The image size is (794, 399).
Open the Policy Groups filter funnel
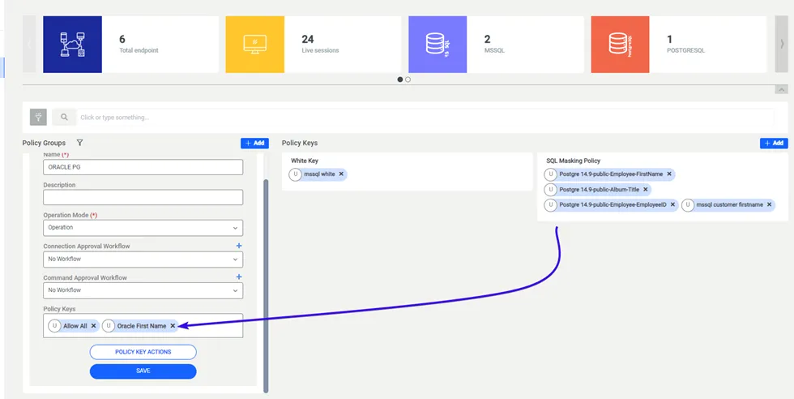pyautogui.click(x=79, y=143)
